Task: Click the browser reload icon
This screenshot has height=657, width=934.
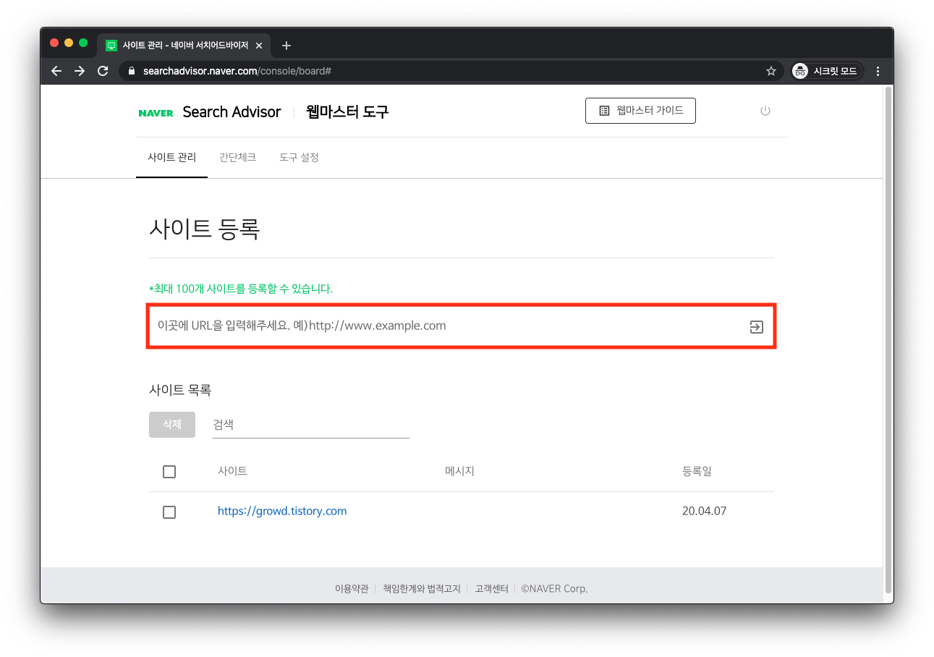Action: (102, 70)
